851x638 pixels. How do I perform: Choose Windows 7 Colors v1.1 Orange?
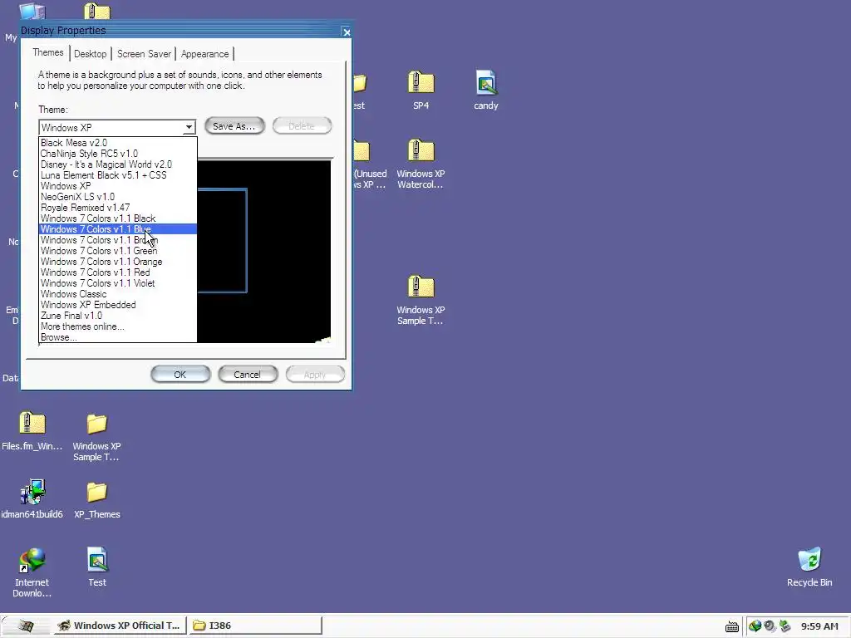point(118,262)
